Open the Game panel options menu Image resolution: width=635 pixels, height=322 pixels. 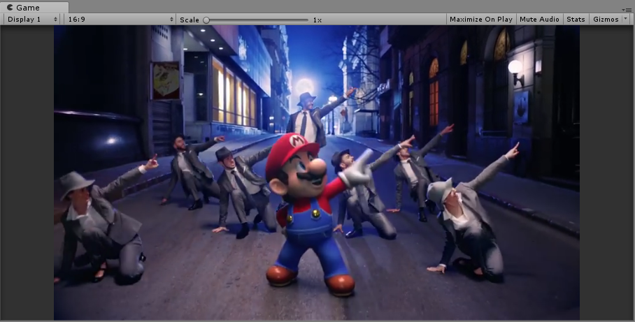coord(628,10)
